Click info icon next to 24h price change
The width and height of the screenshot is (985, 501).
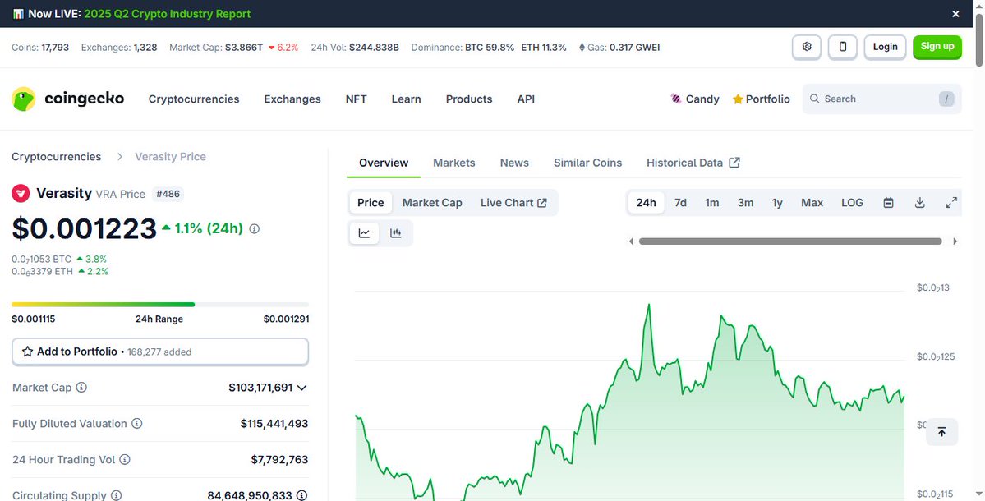tap(255, 229)
